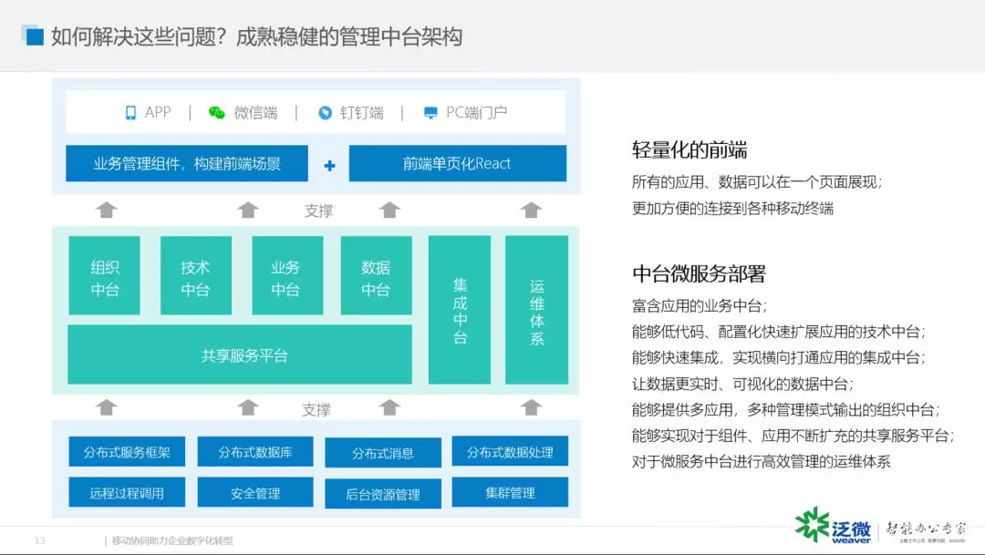Viewport: 985px width, 555px height.
Task: Click the upward arrow above 组织中台
Action: click(107, 211)
